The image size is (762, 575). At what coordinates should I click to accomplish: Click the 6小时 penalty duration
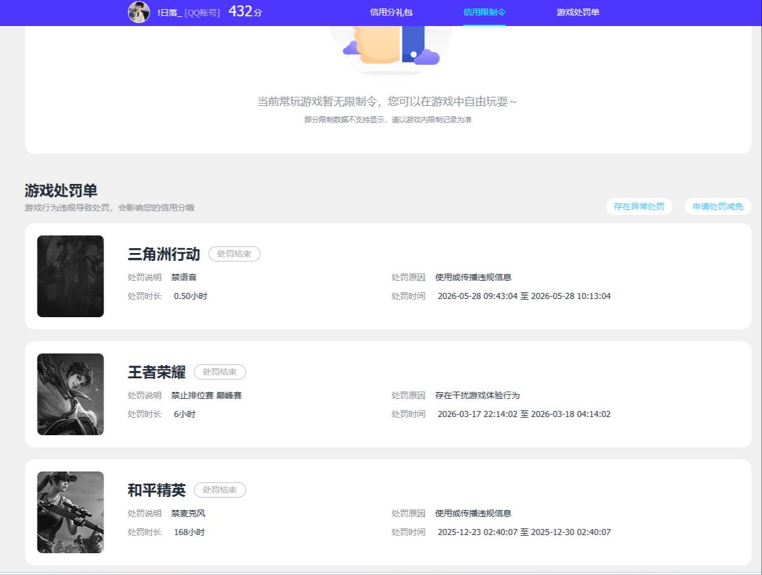(x=185, y=414)
